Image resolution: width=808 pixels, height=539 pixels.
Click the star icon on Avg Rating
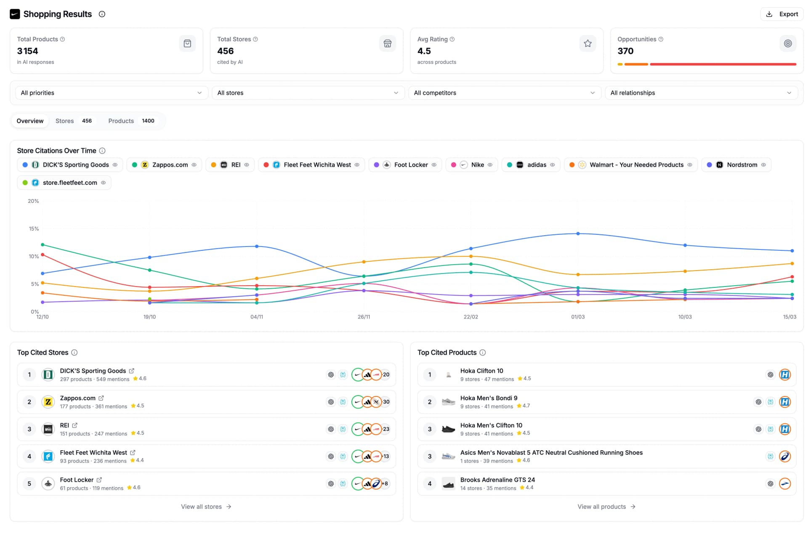[587, 43]
